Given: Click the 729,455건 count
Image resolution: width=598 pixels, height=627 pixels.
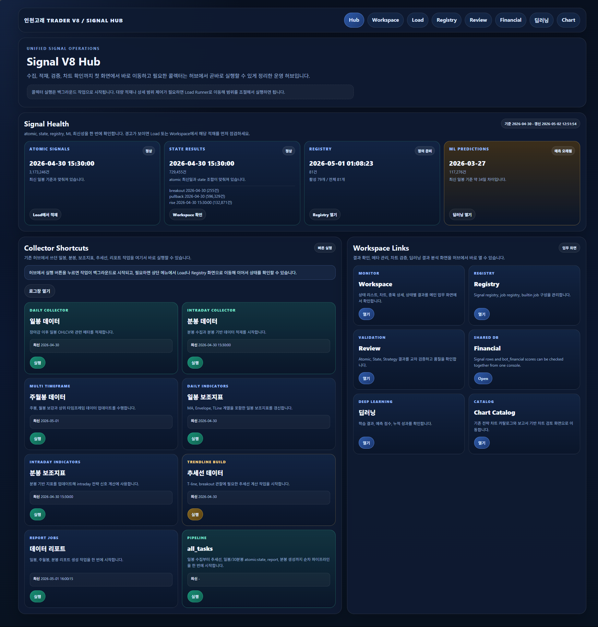Looking at the screenshot, I should [178, 172].
